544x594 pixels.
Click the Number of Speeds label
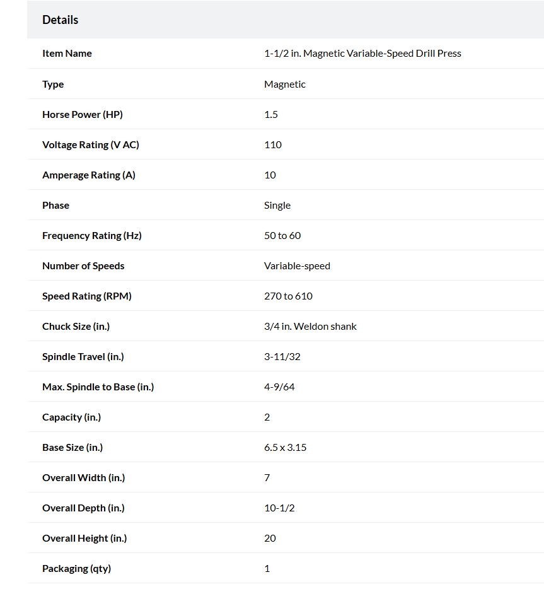point(83,266)
